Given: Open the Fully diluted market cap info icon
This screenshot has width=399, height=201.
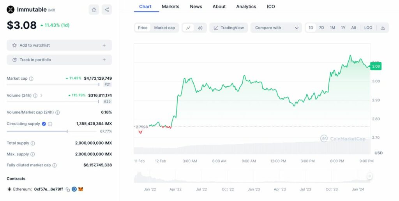Looking at the screenshot, I should pyautogui.click(x=55, y=165).
